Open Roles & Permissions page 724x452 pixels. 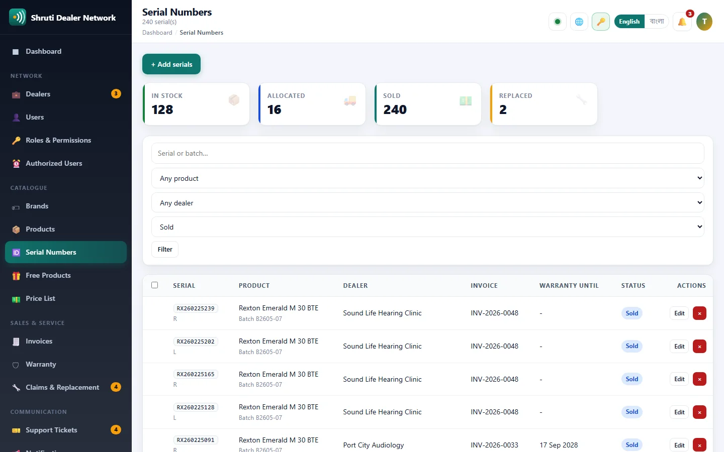[x=66, y=141]
